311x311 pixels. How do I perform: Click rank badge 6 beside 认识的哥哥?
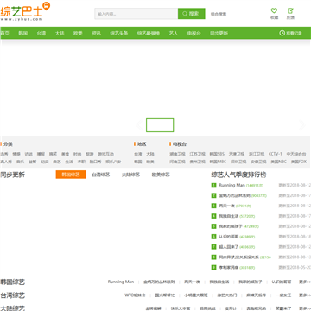(213, 237)
